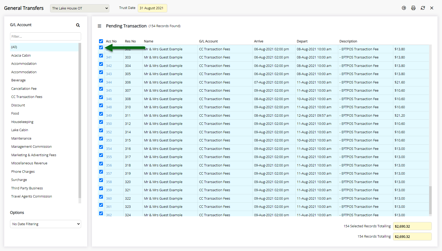The image size is (442, 251).
Task: Open account number 358 link
Action: coord(109,182)
